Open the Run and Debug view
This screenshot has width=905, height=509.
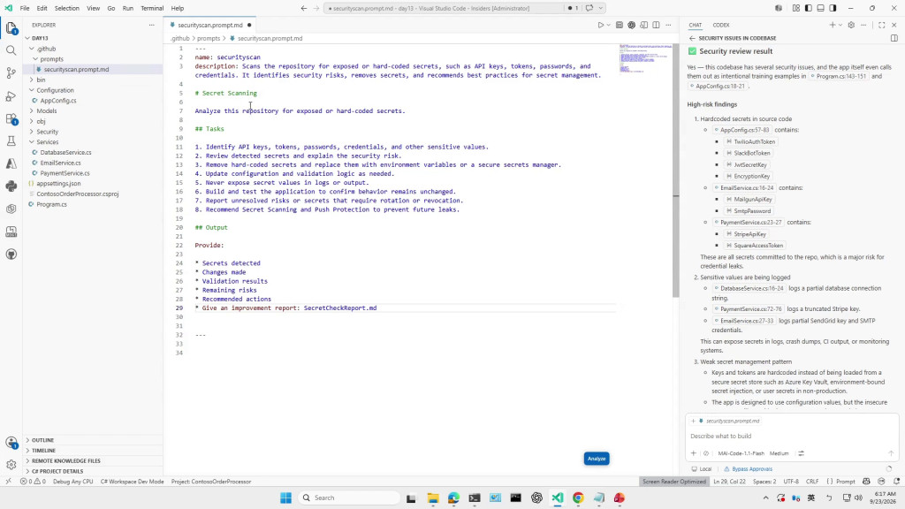click(x=11, y=95)
